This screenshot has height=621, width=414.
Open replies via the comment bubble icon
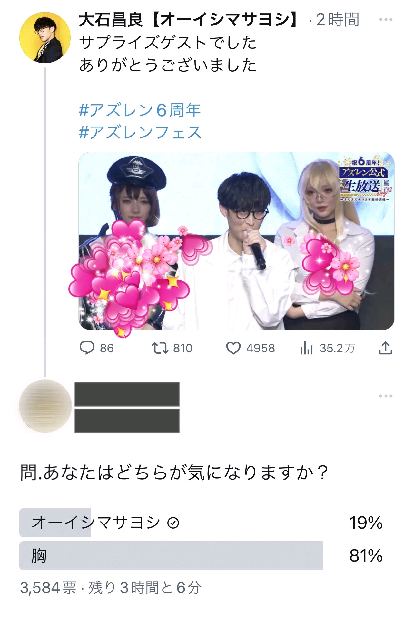[x=87, y=348]
